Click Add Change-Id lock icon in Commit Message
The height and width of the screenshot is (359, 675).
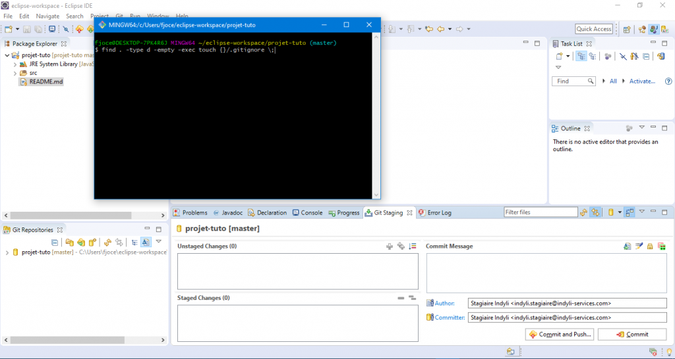tap(650, 247)
